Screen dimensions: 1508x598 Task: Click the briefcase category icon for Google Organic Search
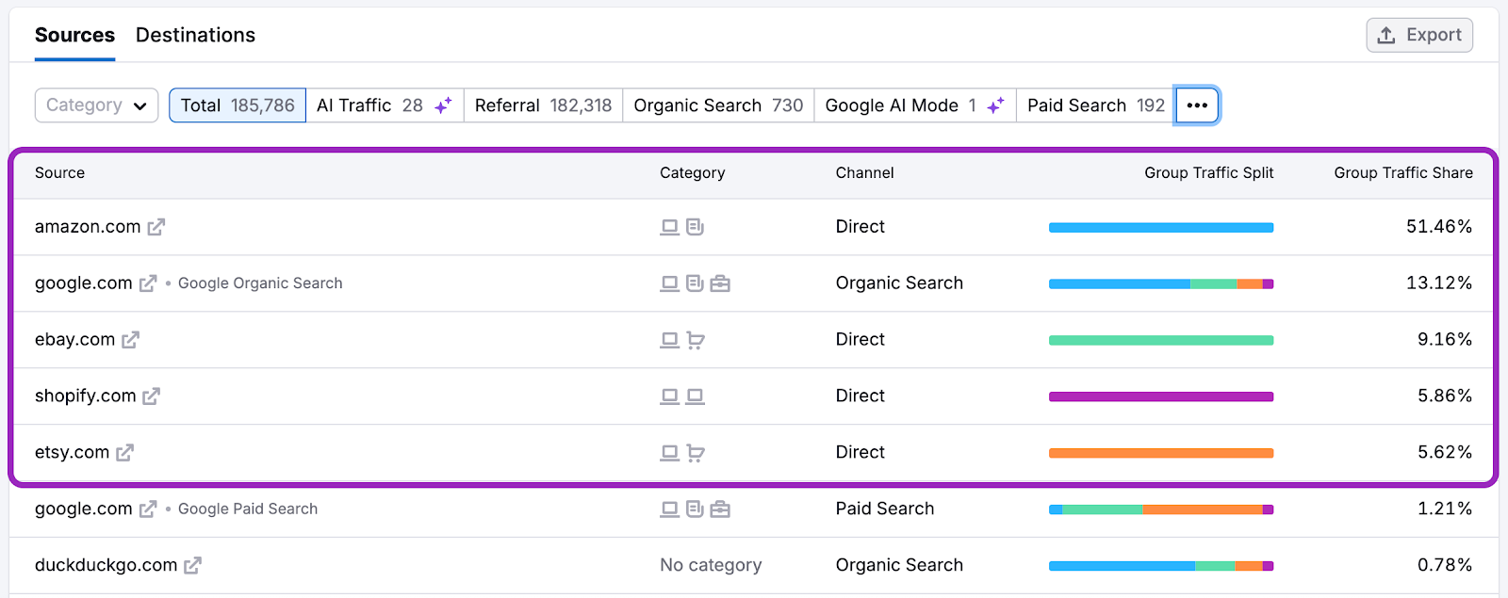[720, 283]
